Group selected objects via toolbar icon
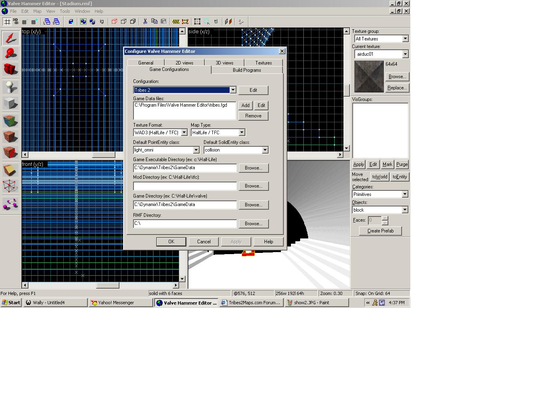Image resolution: width=541 pixels, height=406 pixels. point(83,22)
